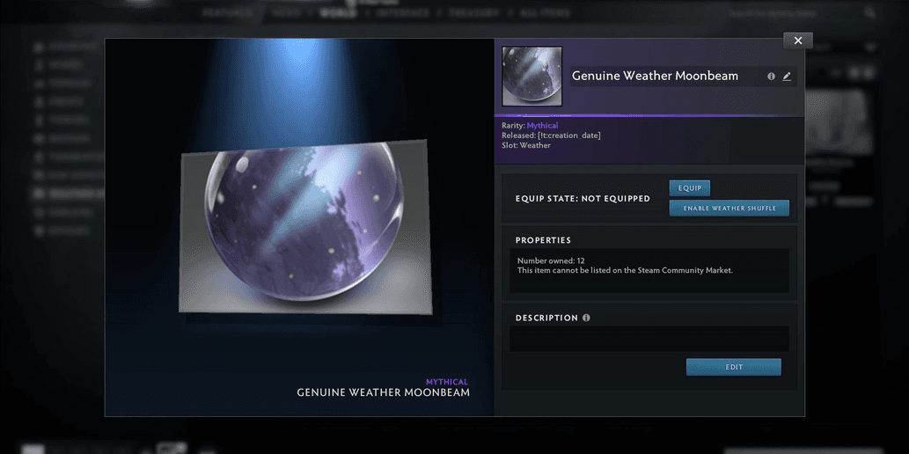Image resolution: width=909 pixels, height=454 pixels.
Task: Click the EDIT description button
Action: point(734,367)
